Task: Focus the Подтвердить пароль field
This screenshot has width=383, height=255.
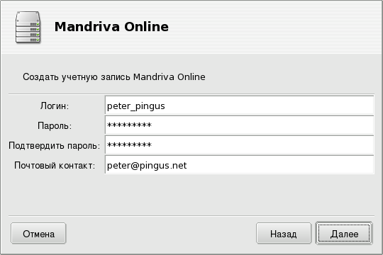Action: coord(240,145)
